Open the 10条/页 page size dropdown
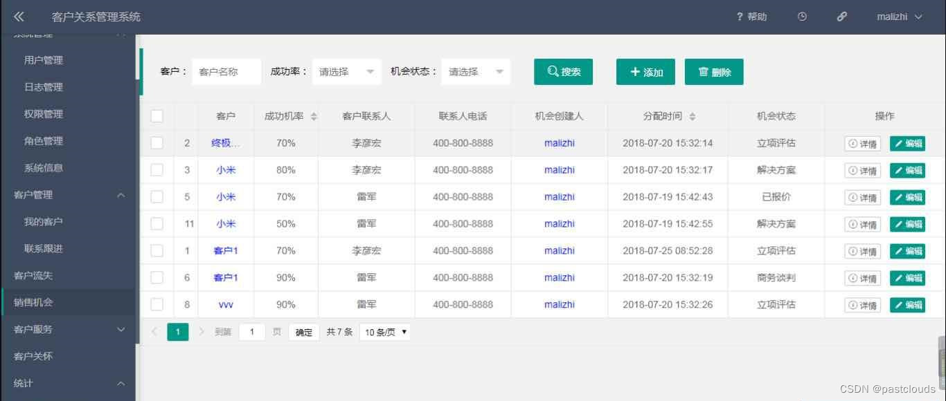Screen dimensions: 946x401 [385, 332]
